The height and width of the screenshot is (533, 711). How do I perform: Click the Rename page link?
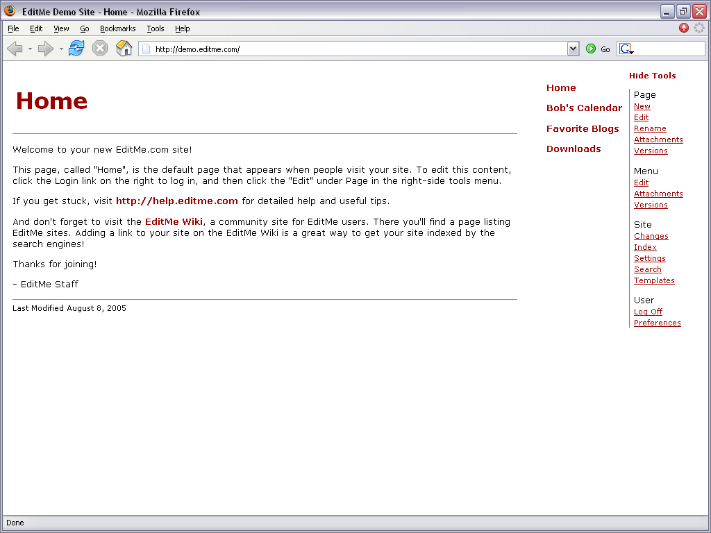pyautogui.click(x=650, y=128)
